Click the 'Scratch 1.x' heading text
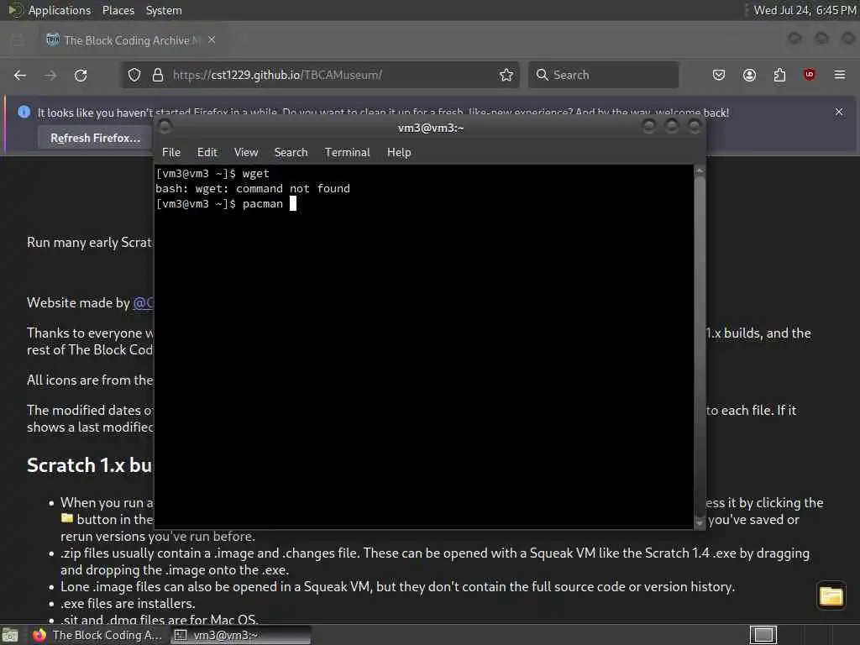This screenshot has height=645, width=860. tap(89, 465)
